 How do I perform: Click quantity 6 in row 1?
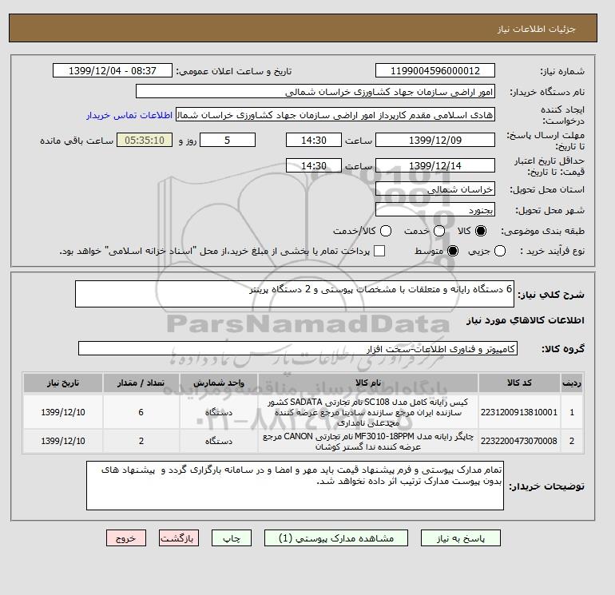141,412
